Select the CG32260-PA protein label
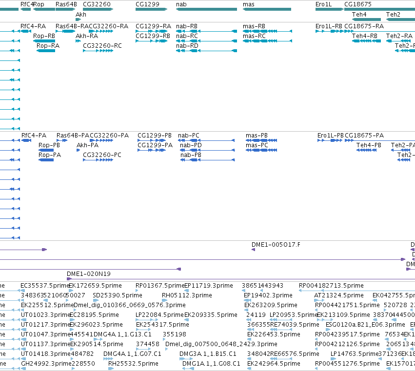Viewport: 415px width, 371px height. point(109,136)
